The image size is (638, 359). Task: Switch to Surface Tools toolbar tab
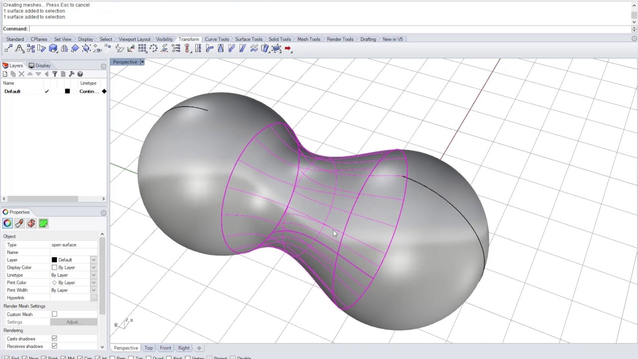[249, 39]
